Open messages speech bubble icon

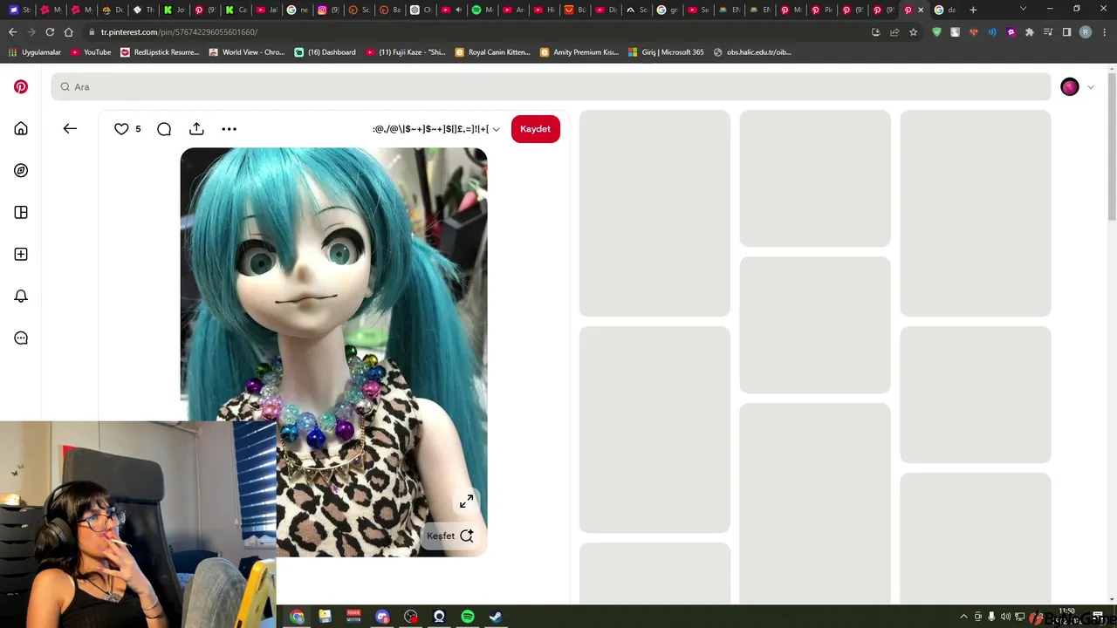pos(21,338)
